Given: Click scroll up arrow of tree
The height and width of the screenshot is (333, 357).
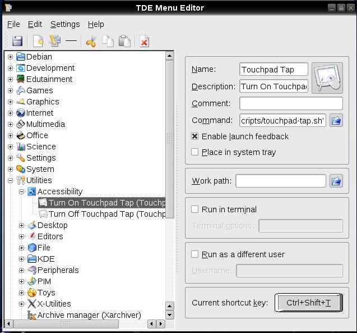Looking at the screenshot, I should tap(170, 56).
